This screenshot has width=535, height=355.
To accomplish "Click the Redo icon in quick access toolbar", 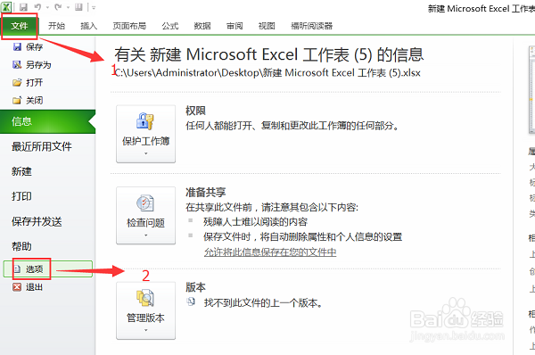I will pyautogui.click(x=58, y=7).
